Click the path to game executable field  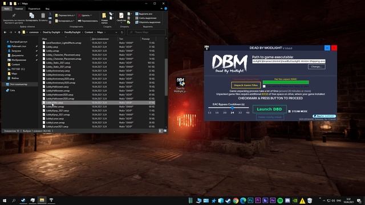pyautogui.click(x=289, y=61)
